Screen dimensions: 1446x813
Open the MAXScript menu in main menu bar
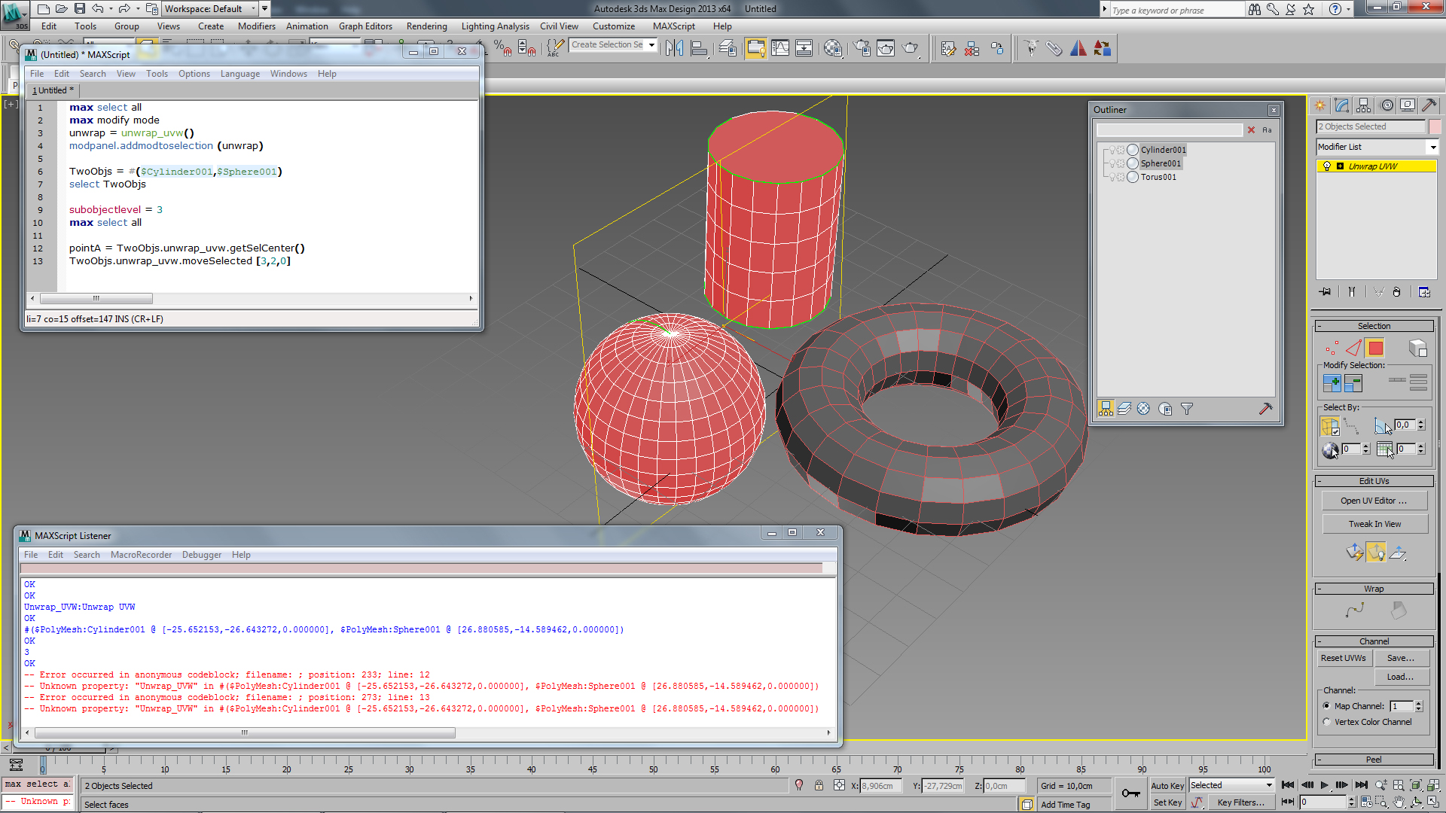[673, 26]
